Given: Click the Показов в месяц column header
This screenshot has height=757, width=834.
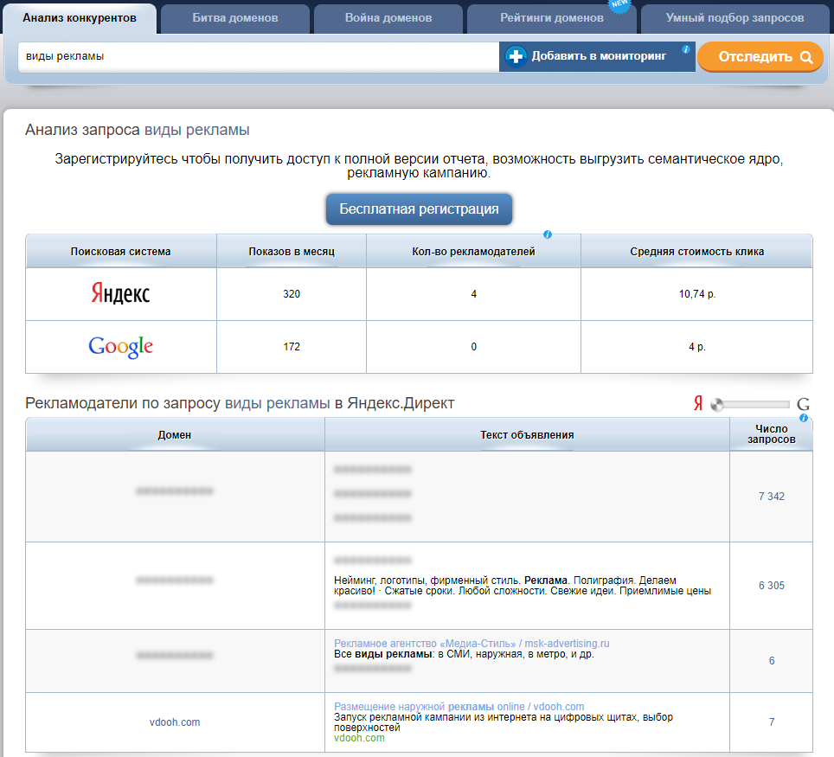Looking at the screenshot, I should pyautogui.click(x=292, y=251).
